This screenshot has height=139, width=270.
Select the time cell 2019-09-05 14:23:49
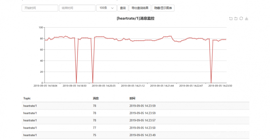pos(142,135)
